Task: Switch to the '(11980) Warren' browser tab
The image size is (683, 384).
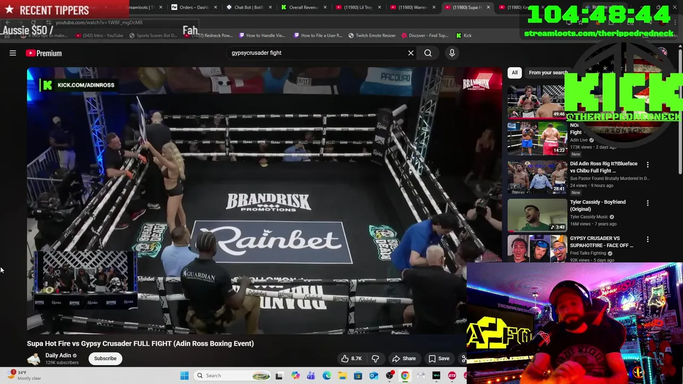Action: point(412,7)
